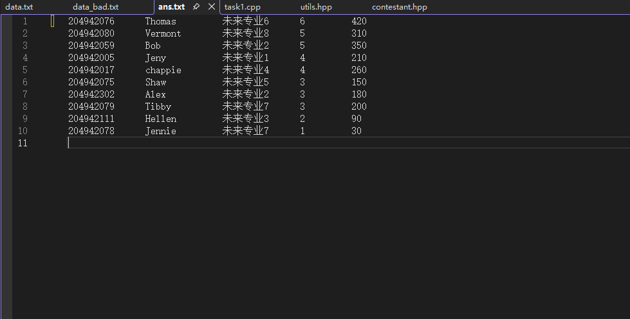Click the name Alex
This screenshot has width=630, height=319.
156,94
